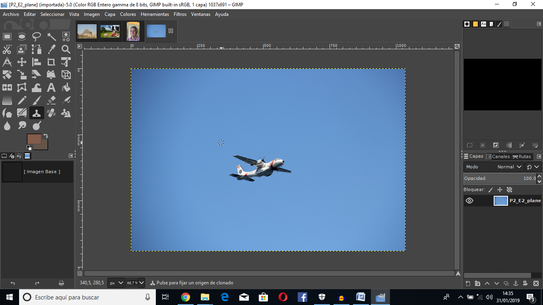Image resolution: width=543 pixels, height=305 pixels.
Task: Select the Blur/Sharpen droplet tool
Action: pos(7,126)
